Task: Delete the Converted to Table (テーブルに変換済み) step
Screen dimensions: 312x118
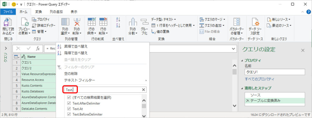Action: [x=248, y=101]
